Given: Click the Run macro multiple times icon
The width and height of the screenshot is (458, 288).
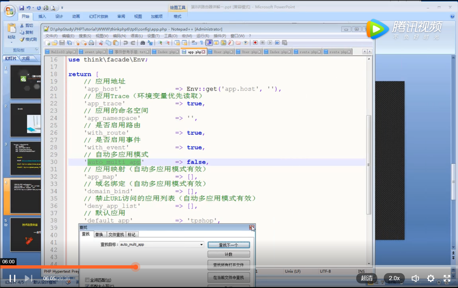Looking at the screenshot, I should (277, 43).
